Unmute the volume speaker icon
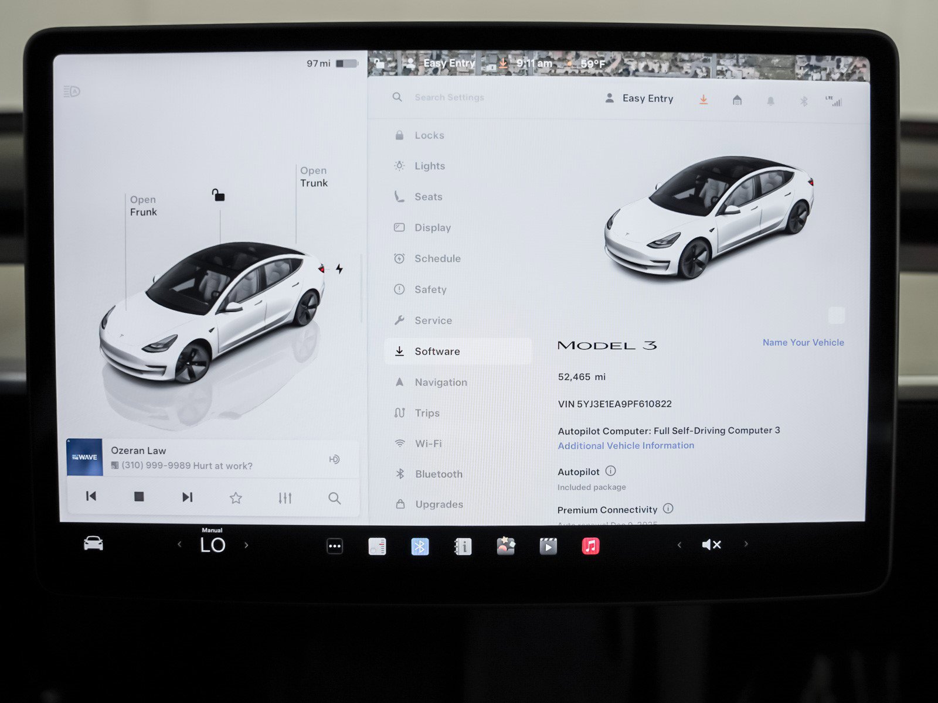 tap(711, 545)
